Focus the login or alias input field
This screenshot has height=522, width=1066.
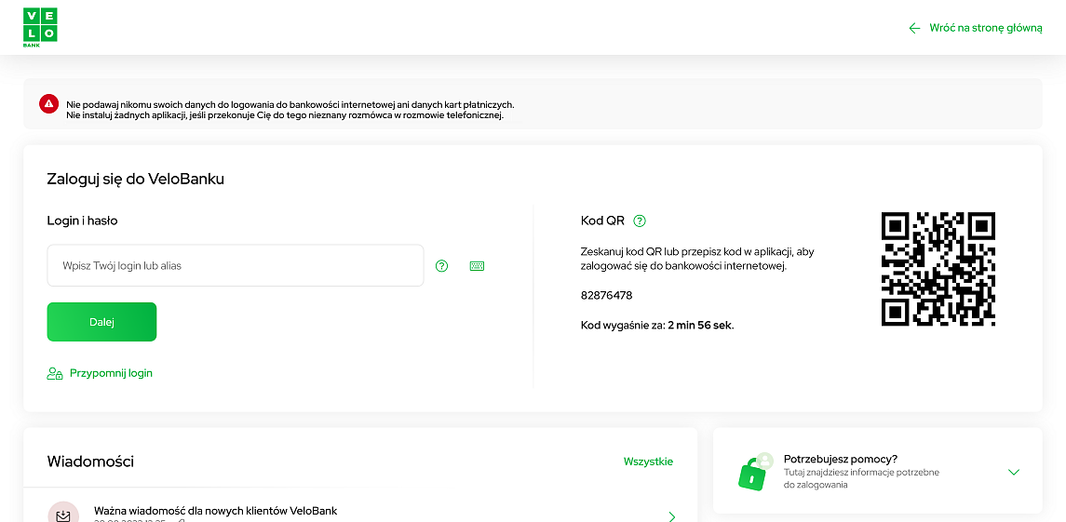[x=236, y=266]
